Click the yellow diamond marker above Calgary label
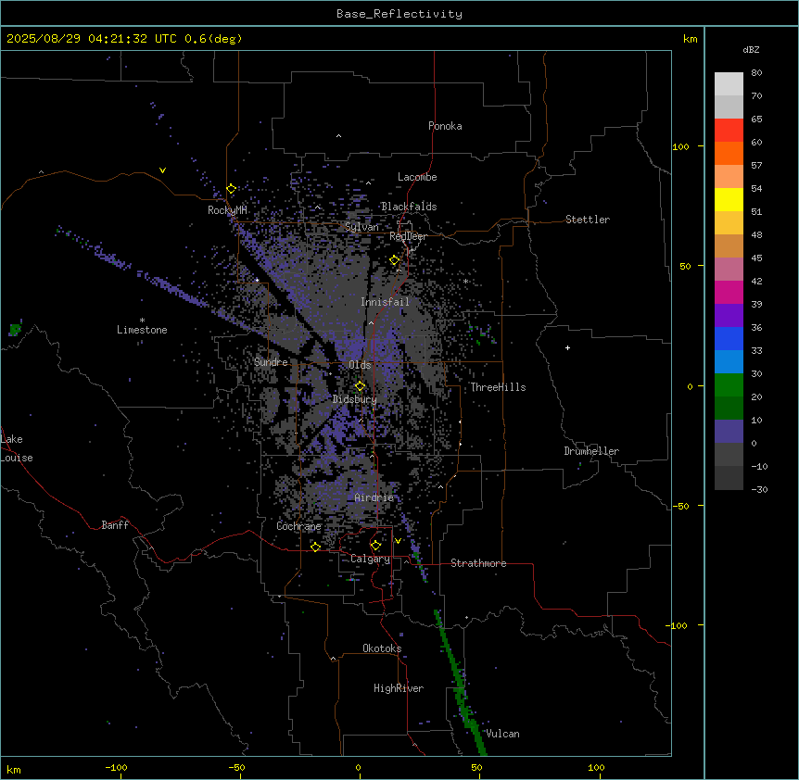The image size is (799, 780). pyautogui.click(x=375, y=546)
